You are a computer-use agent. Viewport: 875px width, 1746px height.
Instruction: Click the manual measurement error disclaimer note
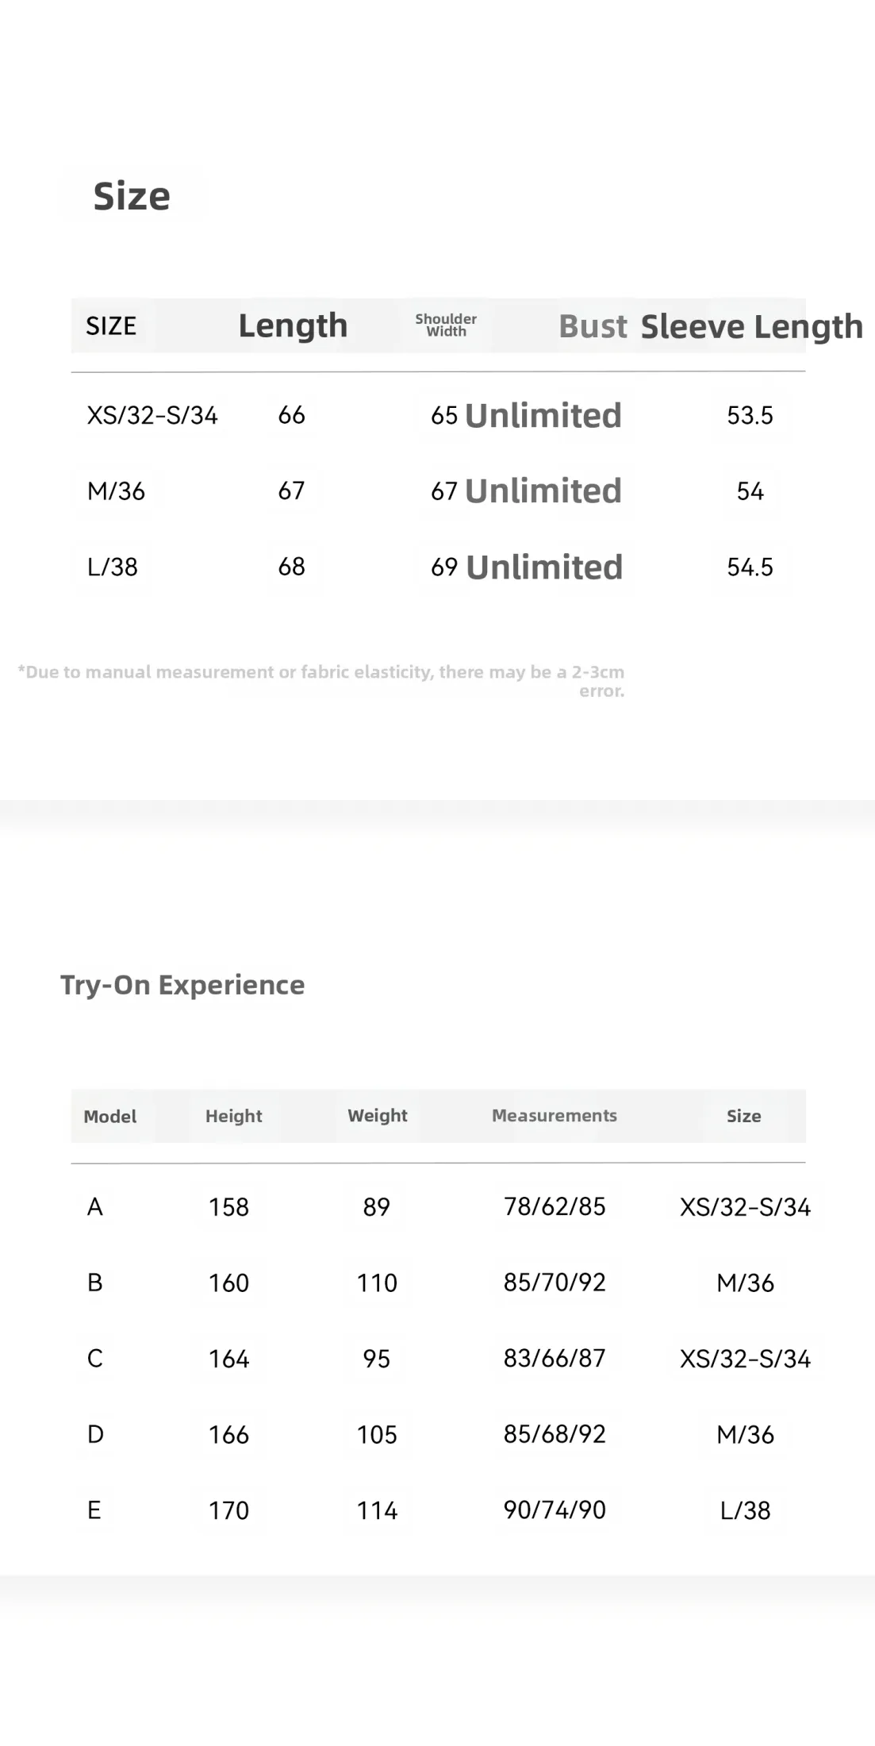321,680
